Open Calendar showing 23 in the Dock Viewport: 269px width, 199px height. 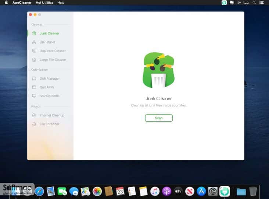(x=120, y=191)
